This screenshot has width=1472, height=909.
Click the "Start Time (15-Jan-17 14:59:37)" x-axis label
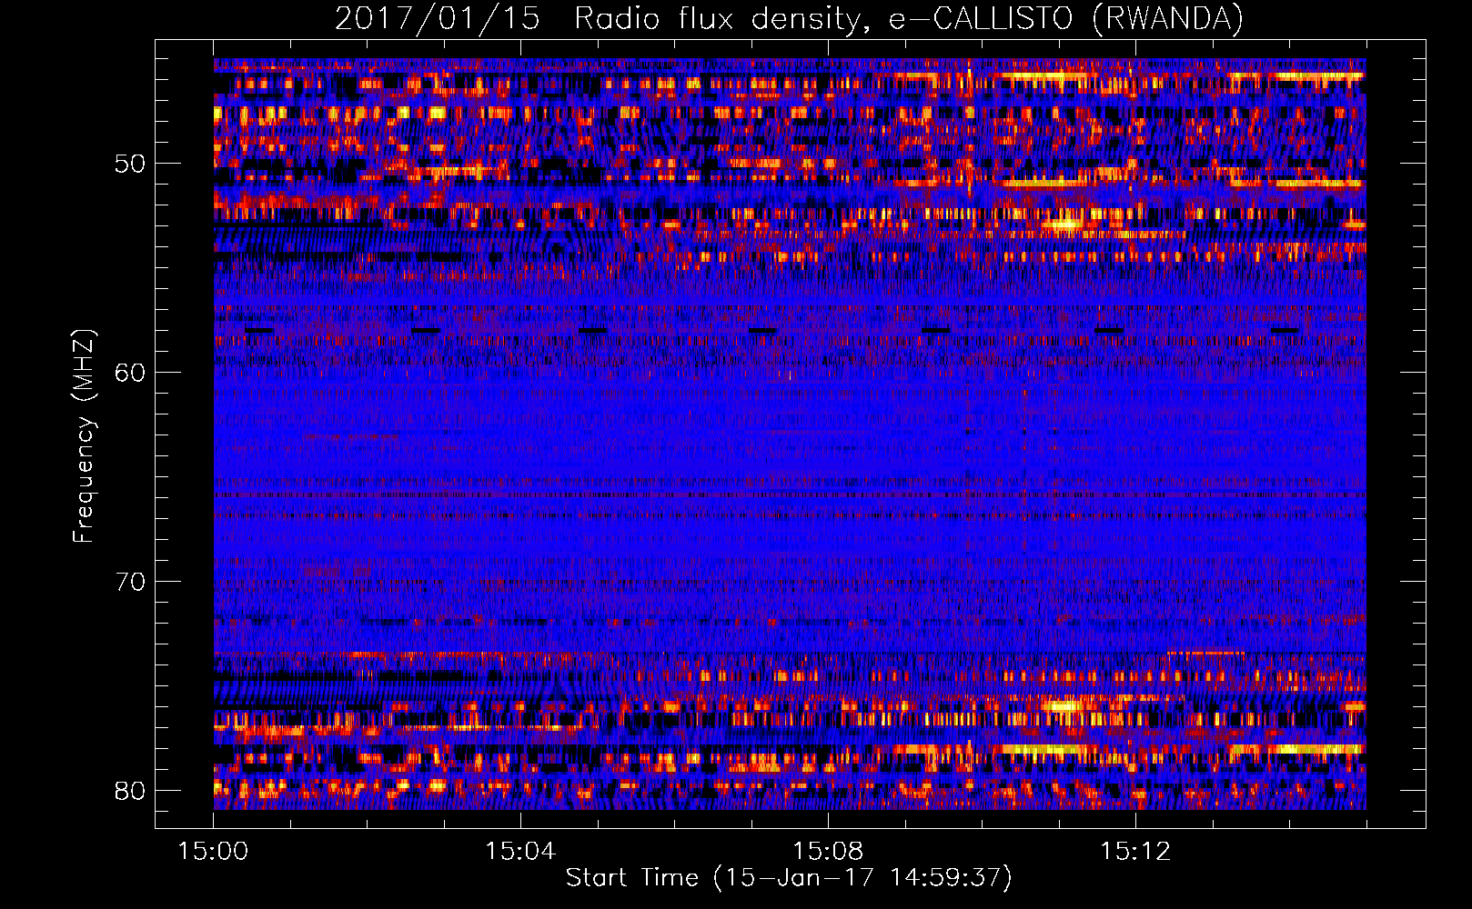[789, 878]
